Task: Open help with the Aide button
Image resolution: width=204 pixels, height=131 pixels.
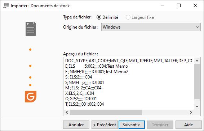Action: point(189,125)
